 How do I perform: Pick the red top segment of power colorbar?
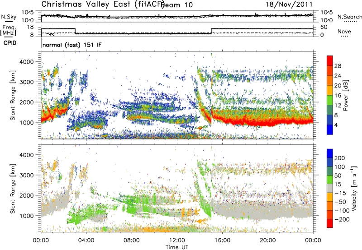[330, 60]
